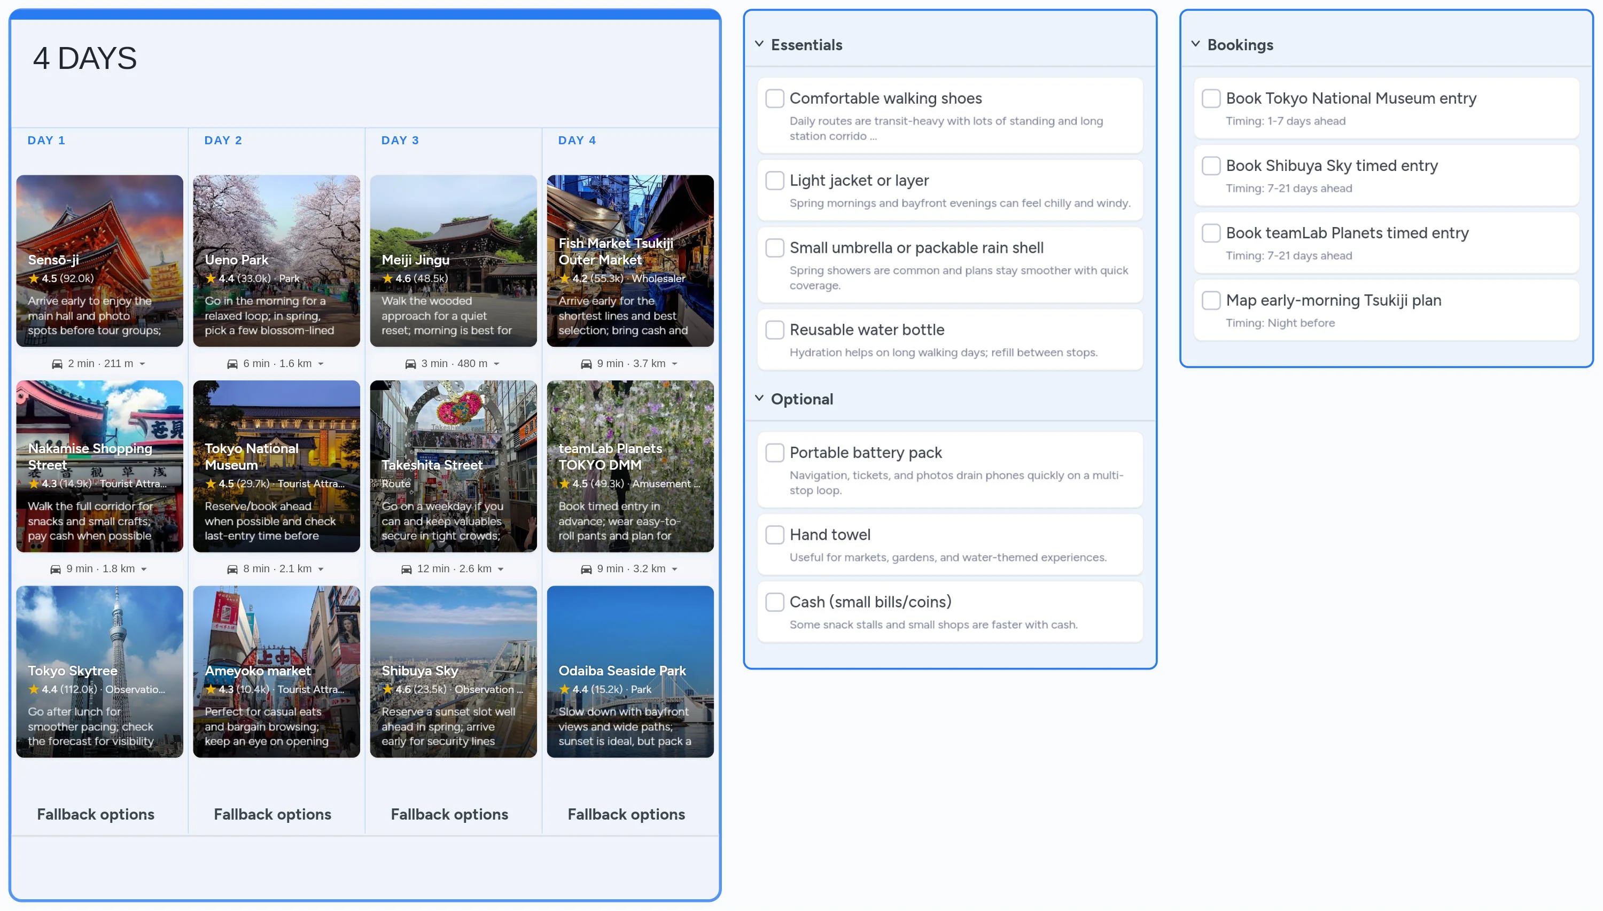Collapse the Bookings panel

(1195, 44)
